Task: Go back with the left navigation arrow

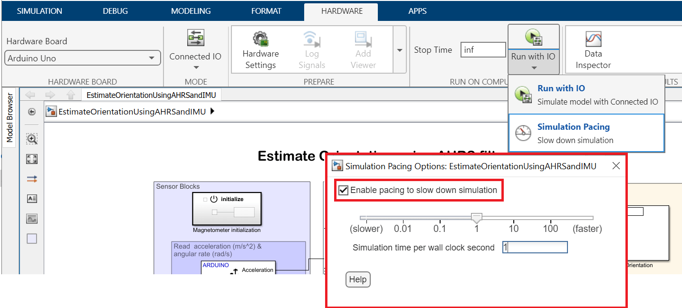Action: pos(30,95)
